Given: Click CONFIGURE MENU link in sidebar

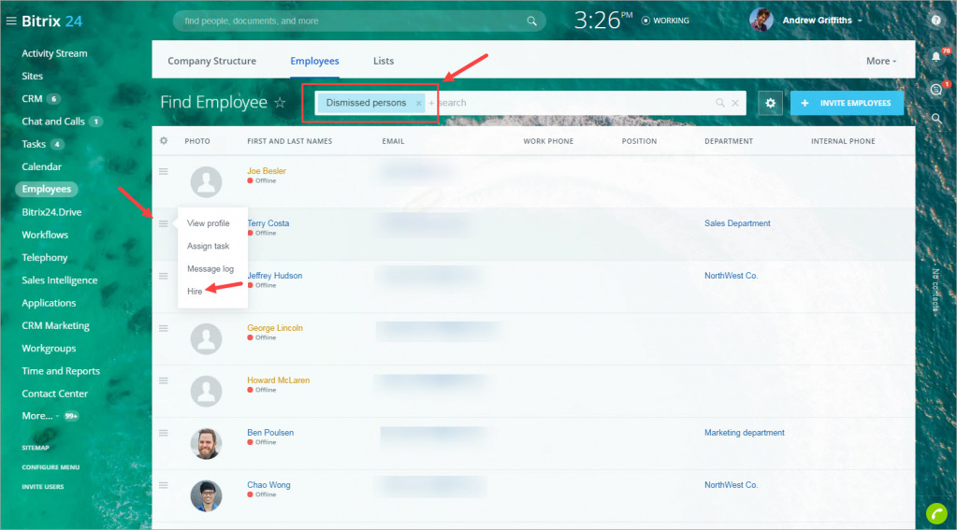Looking at the screenshot, I should (x=51, y=467).
